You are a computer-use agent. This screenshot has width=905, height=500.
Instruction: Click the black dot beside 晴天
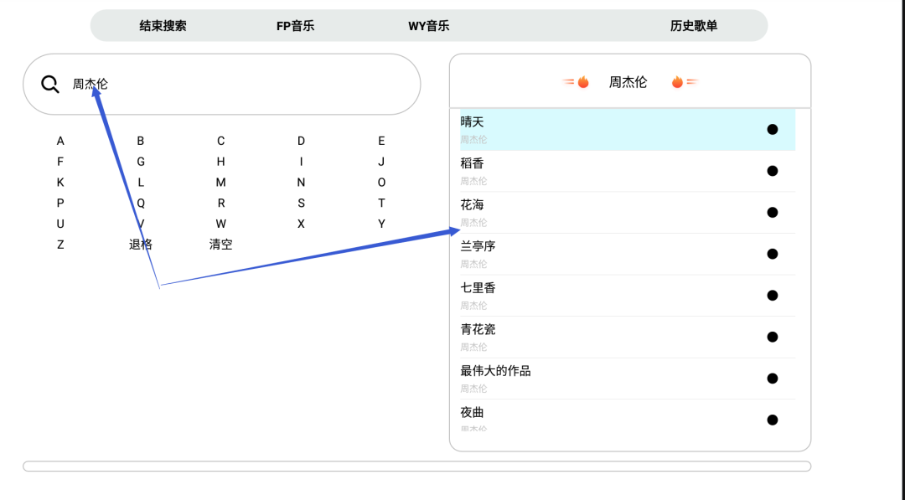click(x=773, y=129)
